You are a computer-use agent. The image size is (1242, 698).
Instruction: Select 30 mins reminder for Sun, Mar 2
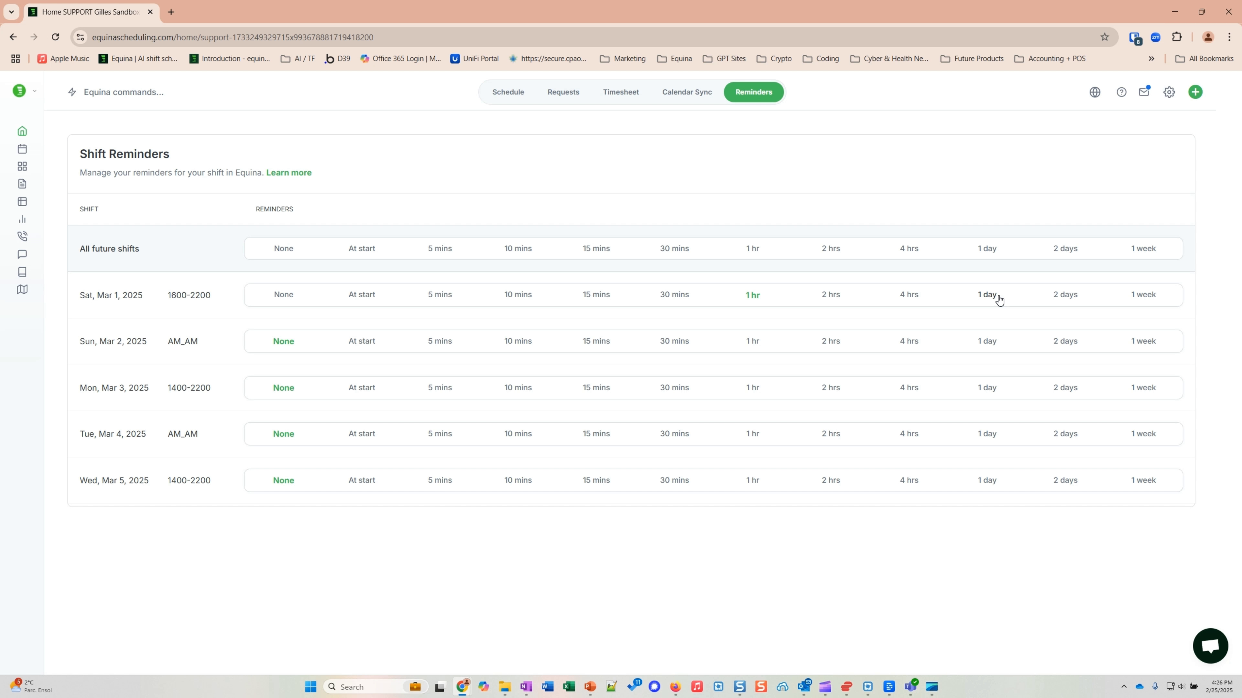(674, 341)
